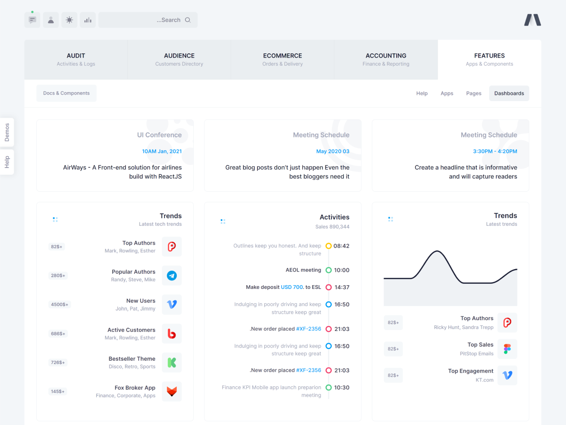Screen dimensions: 566x425
Task: Click the yellow 08:42 timeline marker
Action: coord(329,246)
